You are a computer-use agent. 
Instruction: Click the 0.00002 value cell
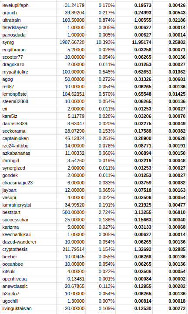(170, 279)
